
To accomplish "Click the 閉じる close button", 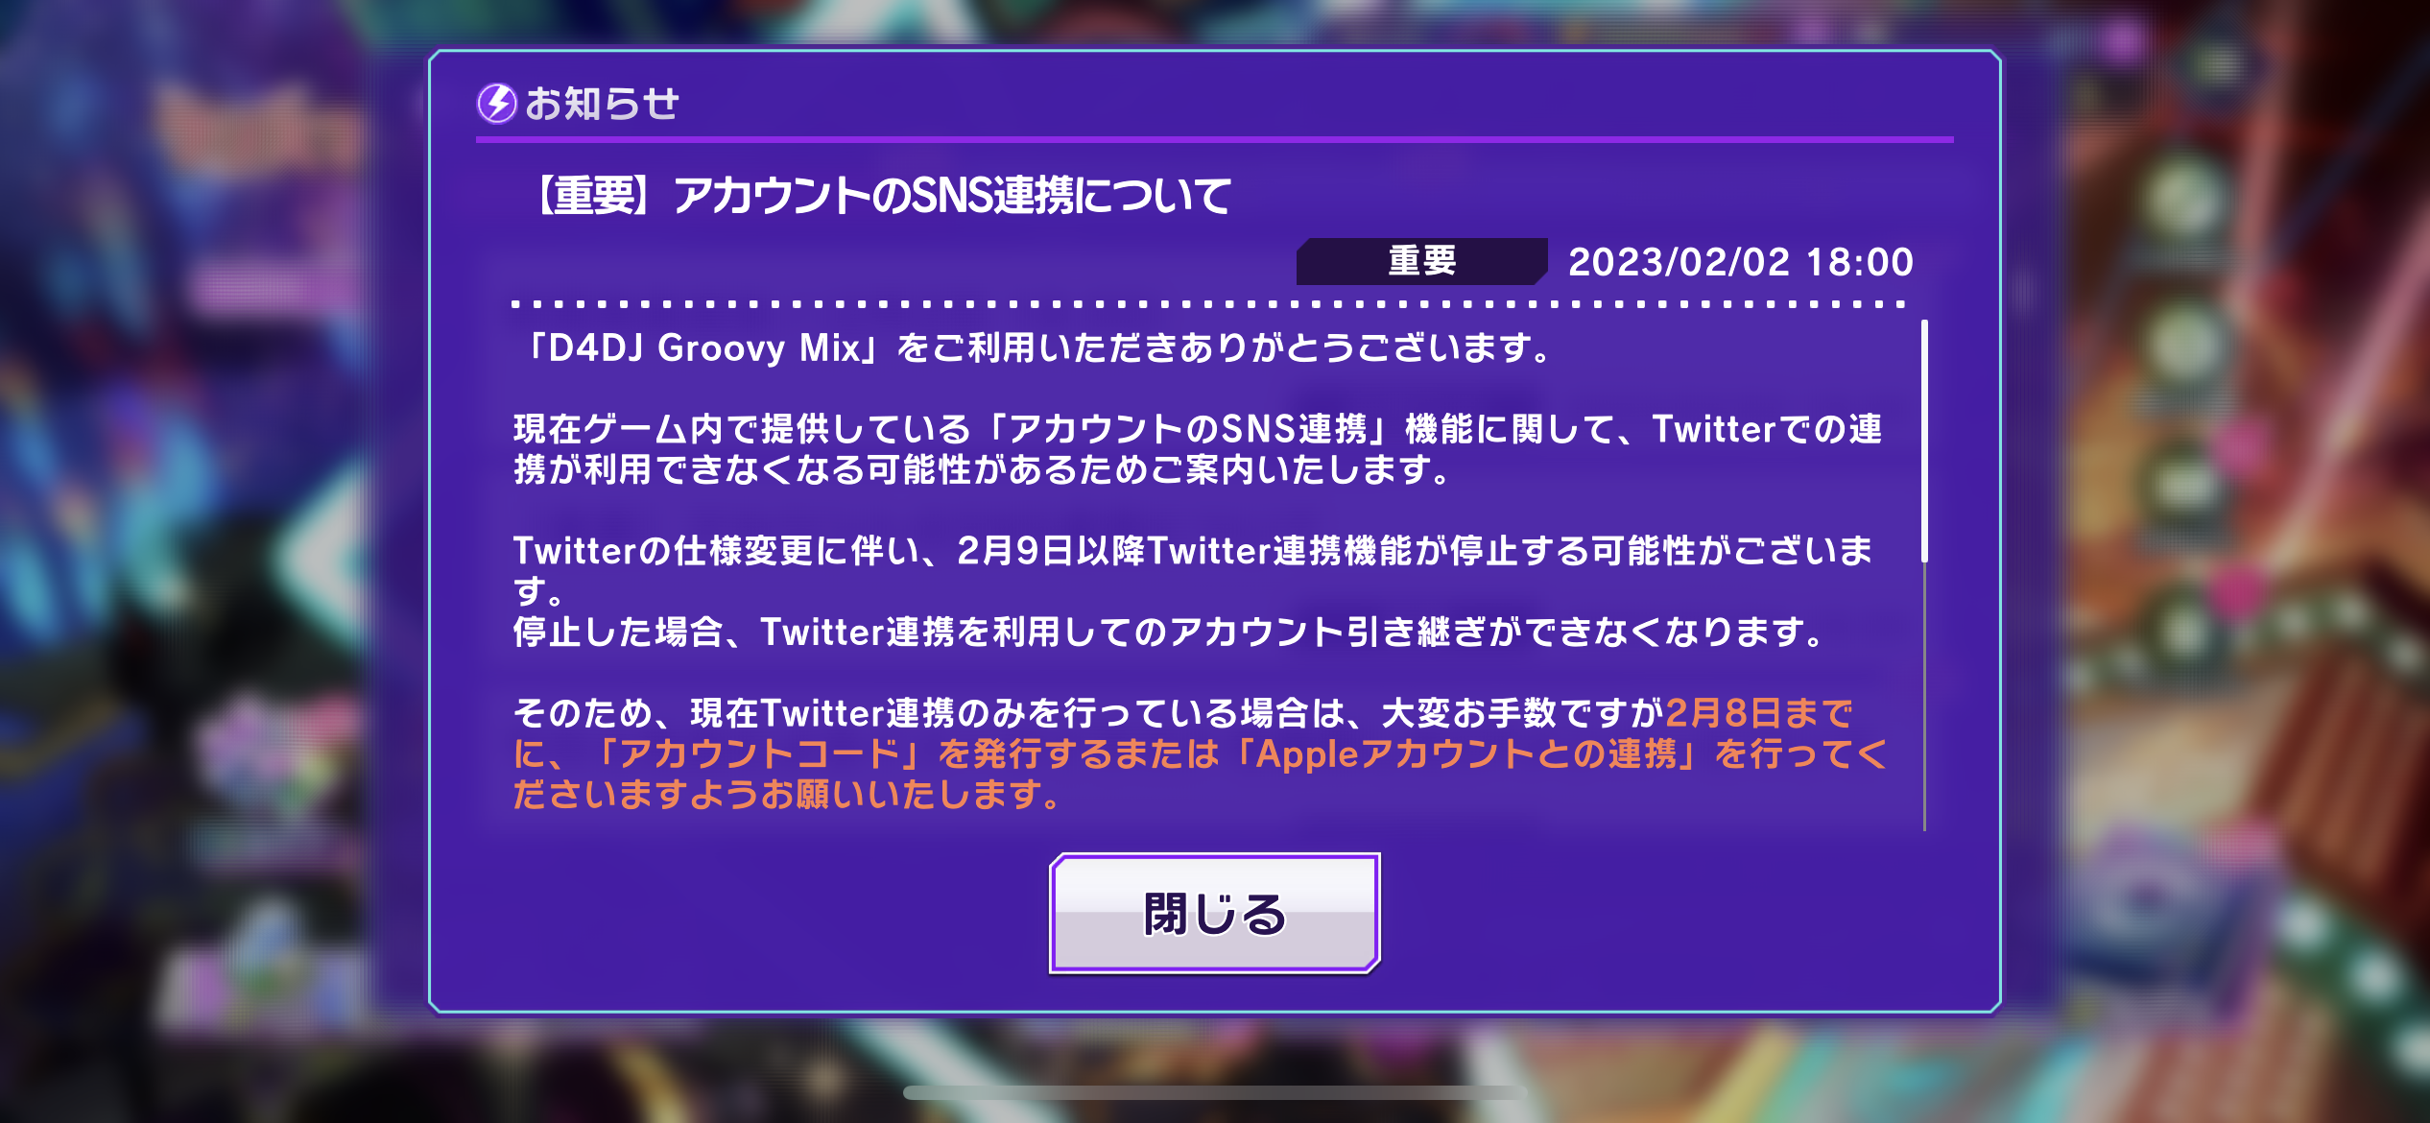I will click(x=1214, y=913).
